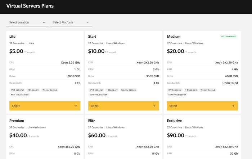
Task: Click the $20.00 price in Medium plan
Action: pyautogui.click(x=176, y=51)
